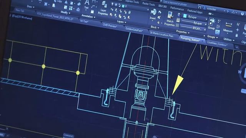
Task: Toggle layer on/off lightbulb for layer 0
Action: click(x=112, y=4)
